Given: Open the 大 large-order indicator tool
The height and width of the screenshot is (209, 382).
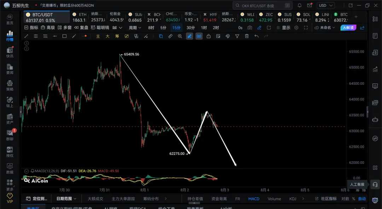Looking at the screenshot, I should click(108, 36).
